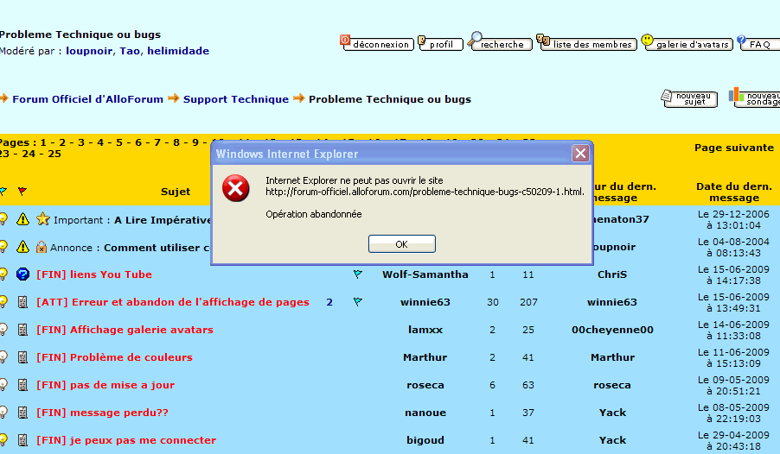Open page 2 of Erreur et abandon topic
780x454 pixels.
tap(329, 302)
